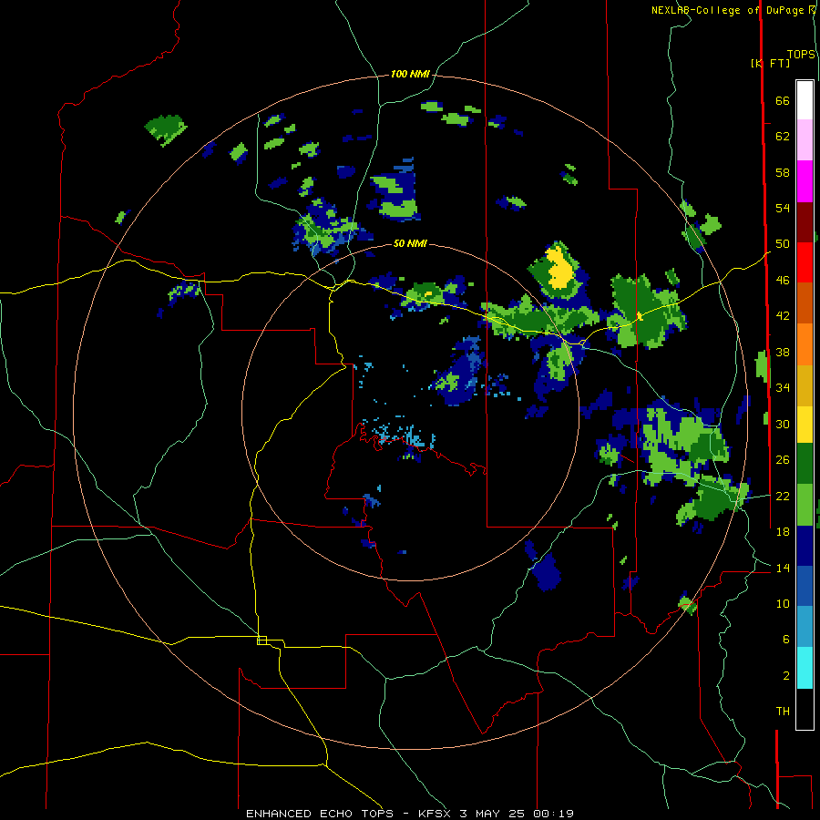The width and height of the screenshot is (820, 820).
Task: Click the largest yellow echo-top core
Action: pyautogui.click(x=559, y=268)
